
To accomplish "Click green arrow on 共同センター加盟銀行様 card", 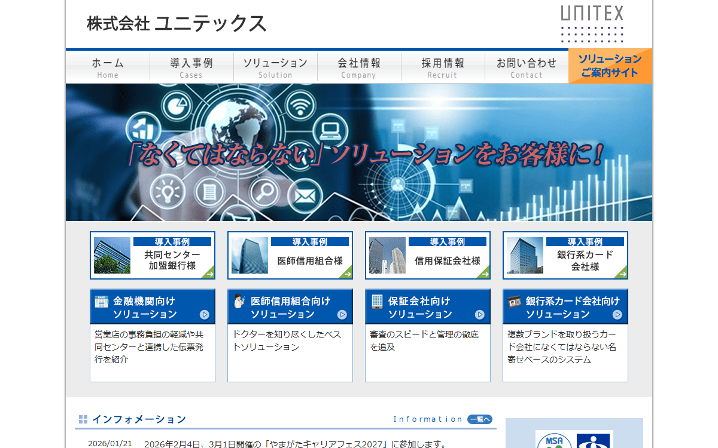I will (209, 274).
